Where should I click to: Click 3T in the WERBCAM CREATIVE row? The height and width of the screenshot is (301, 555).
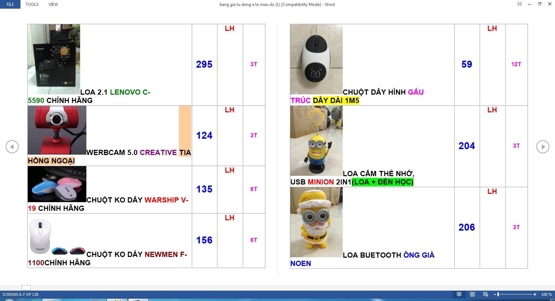[x=254, y=136]
